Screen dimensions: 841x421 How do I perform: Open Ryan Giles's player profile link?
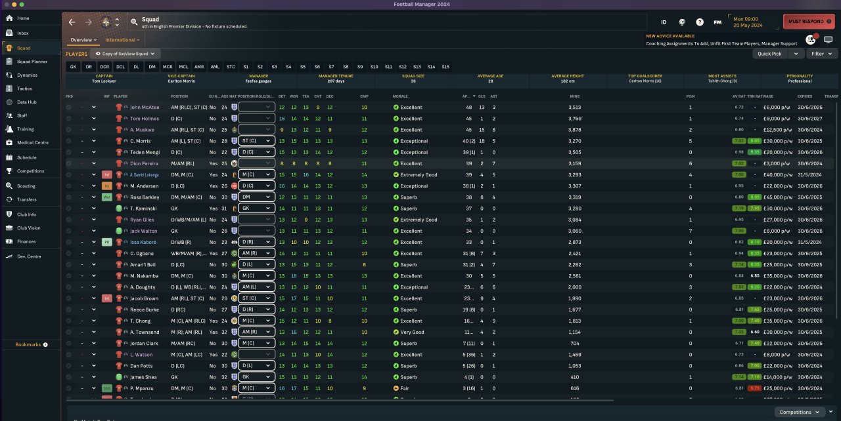(x=142, y=220)
